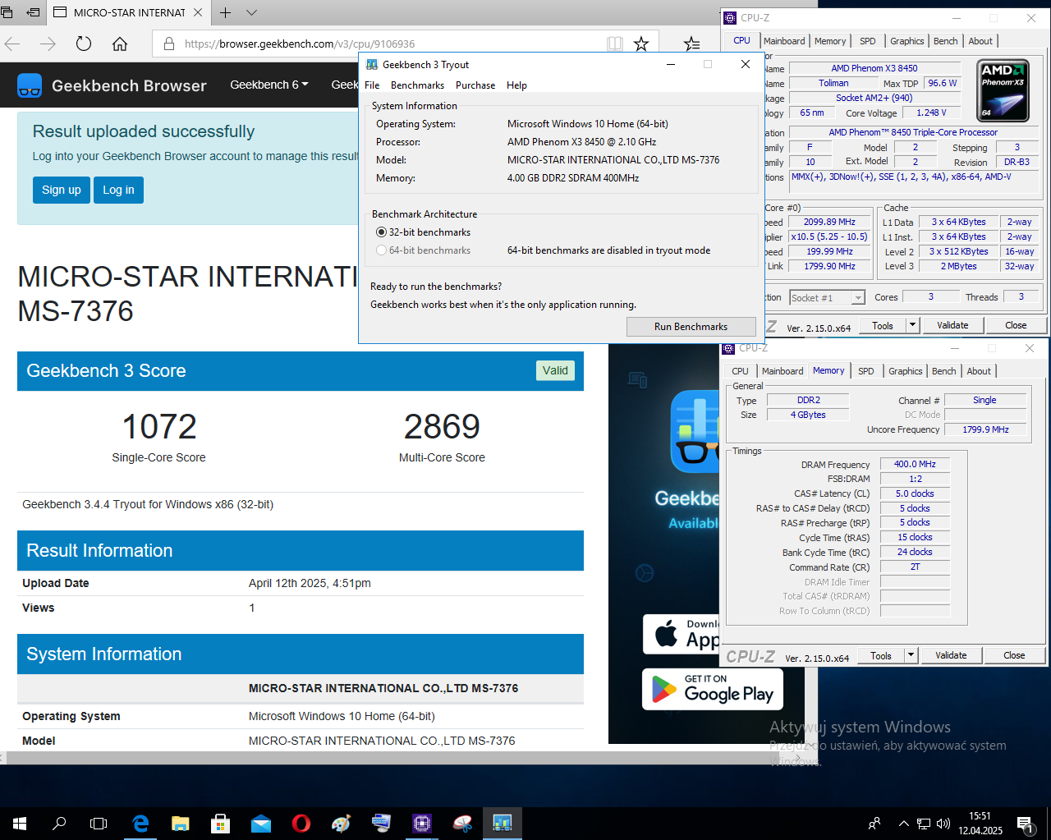This screenshot has height=840, width=1051.
Task: Click Run Benchmarks button
Action: coord(691,327)
